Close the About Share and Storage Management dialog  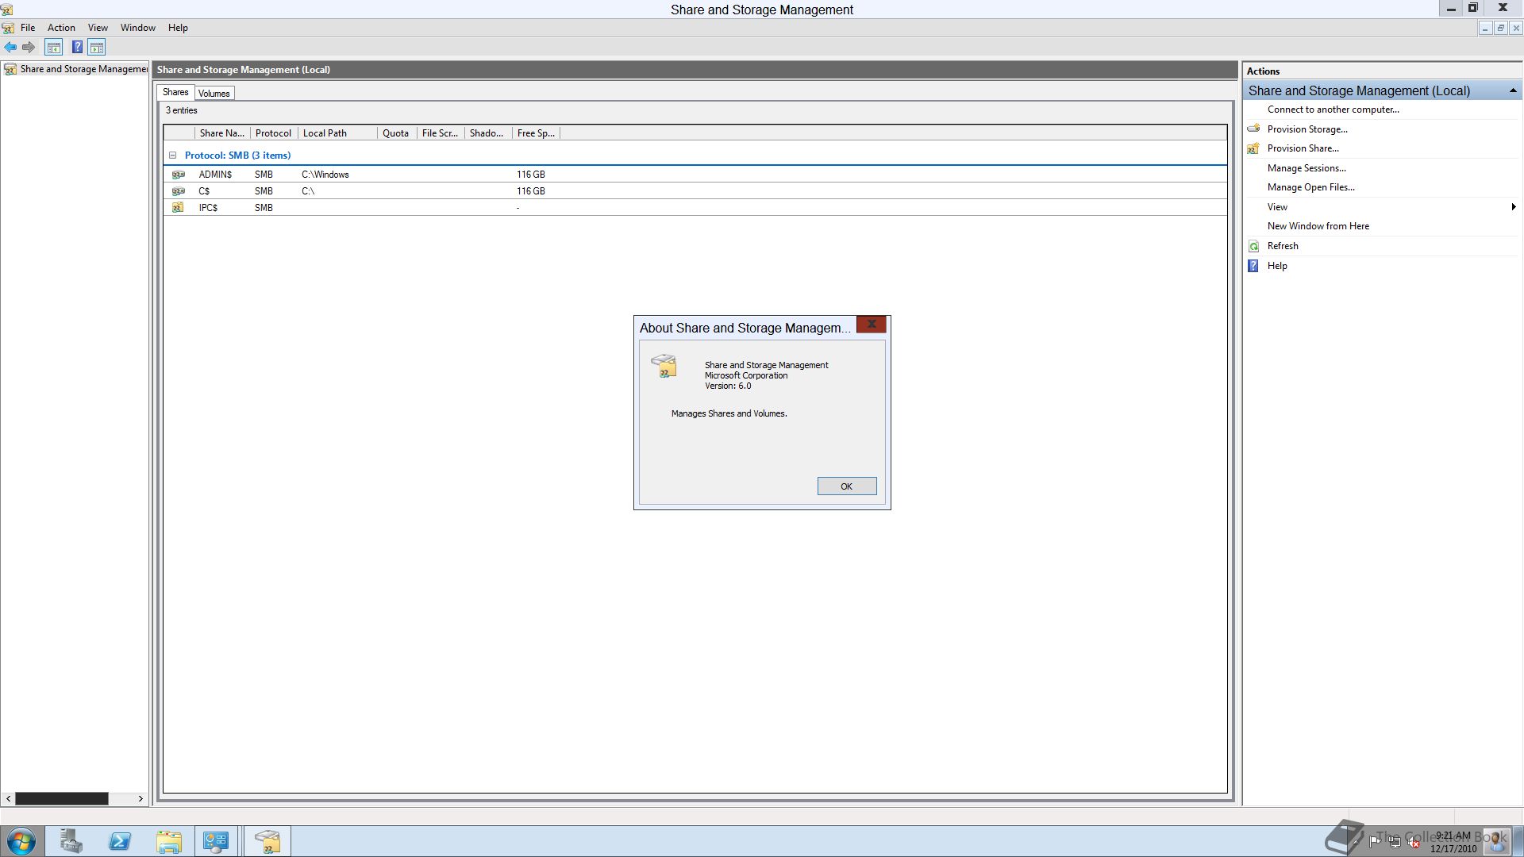coord(872,324)
